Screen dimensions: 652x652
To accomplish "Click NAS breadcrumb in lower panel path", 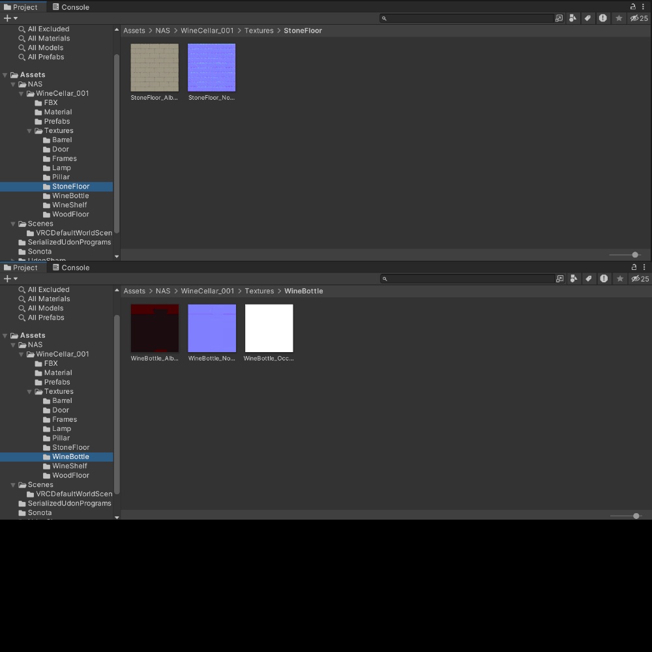I will click(163, 291).
